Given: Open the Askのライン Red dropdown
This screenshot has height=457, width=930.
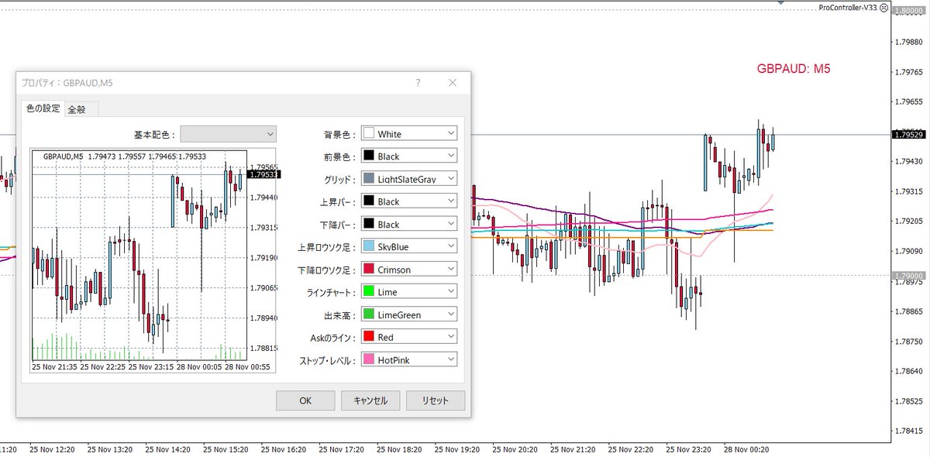Looking at the screenshot, I should pyautogui.click(x=410, y=336).
